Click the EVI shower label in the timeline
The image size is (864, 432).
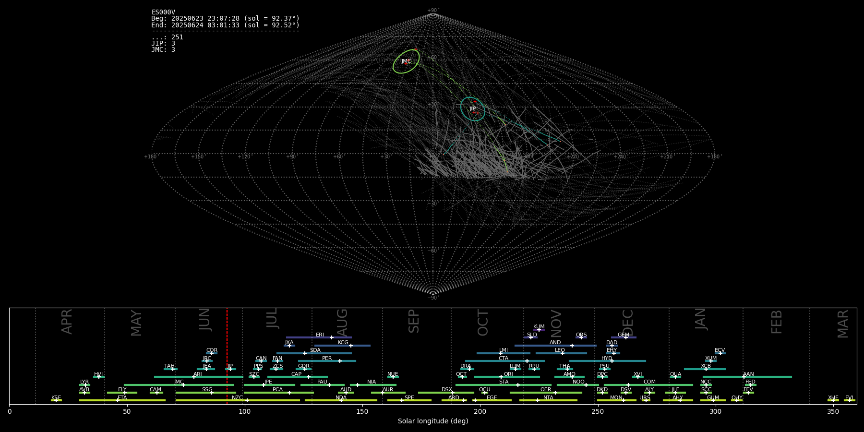coord(849,398)
